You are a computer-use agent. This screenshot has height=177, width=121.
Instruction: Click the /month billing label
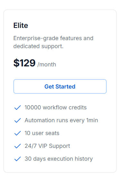(47, 64)
